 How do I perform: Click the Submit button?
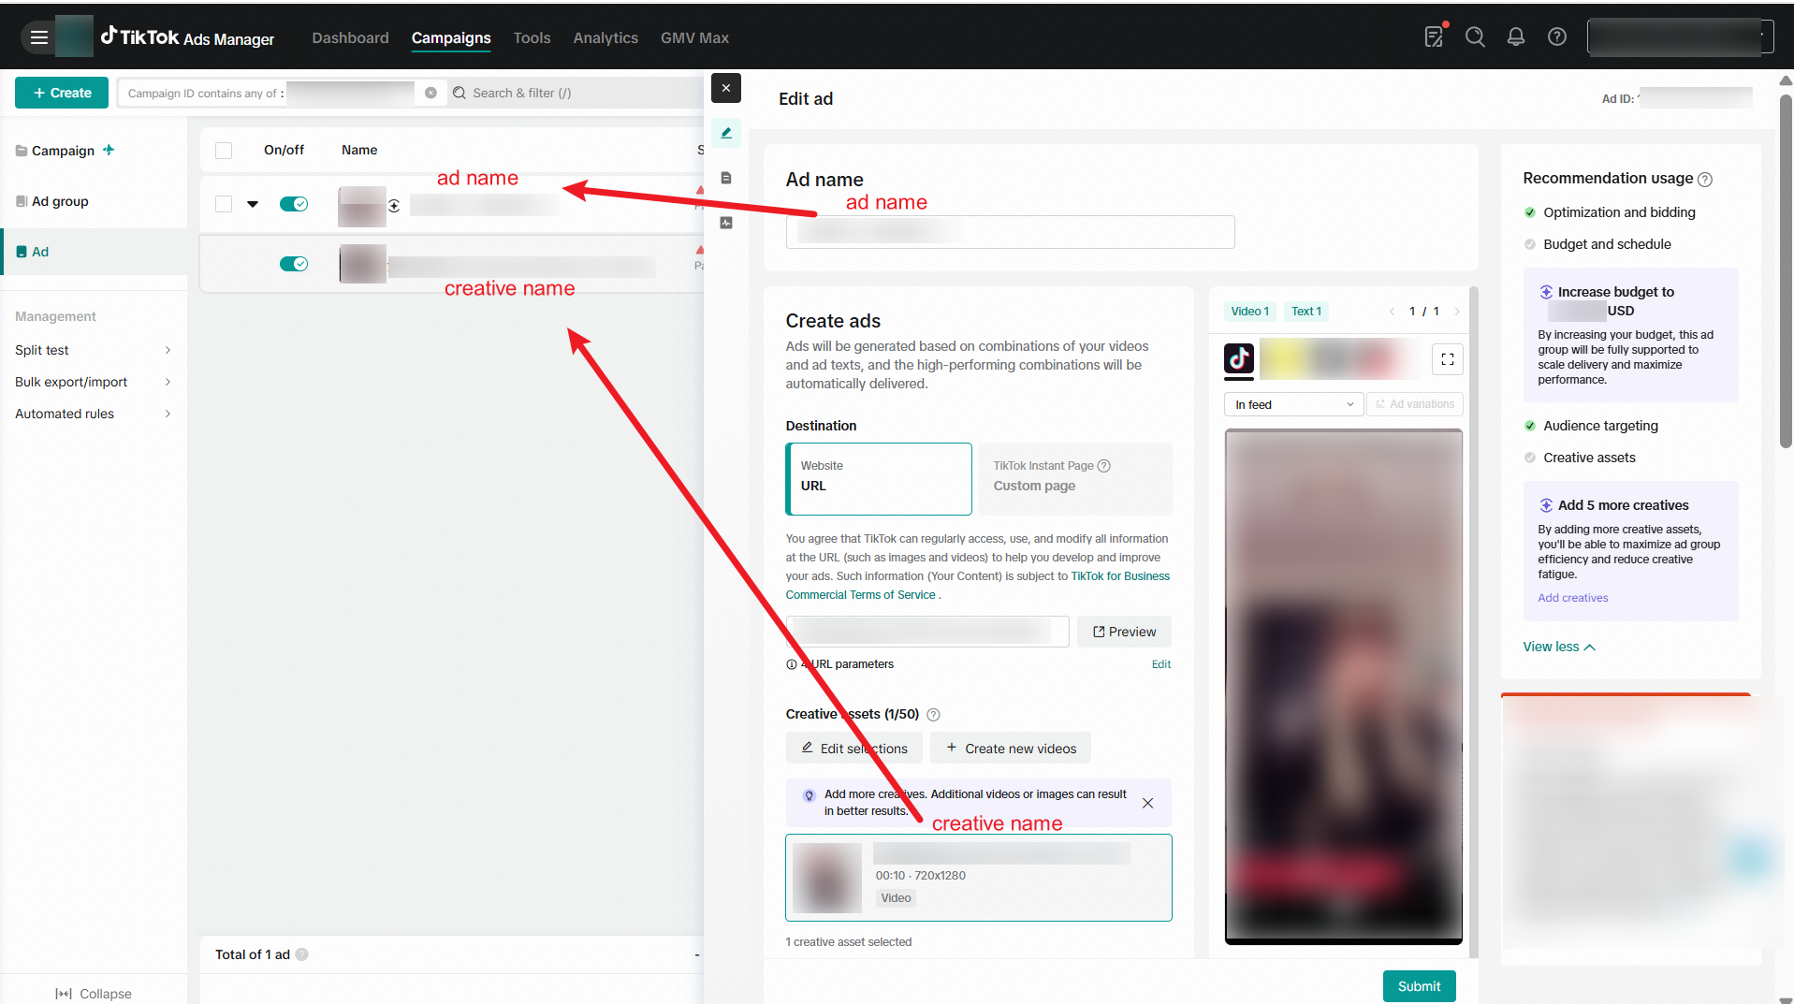tap(1419, 985)
